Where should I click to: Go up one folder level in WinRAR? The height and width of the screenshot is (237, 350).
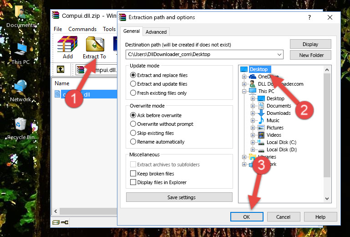(61, 70)
